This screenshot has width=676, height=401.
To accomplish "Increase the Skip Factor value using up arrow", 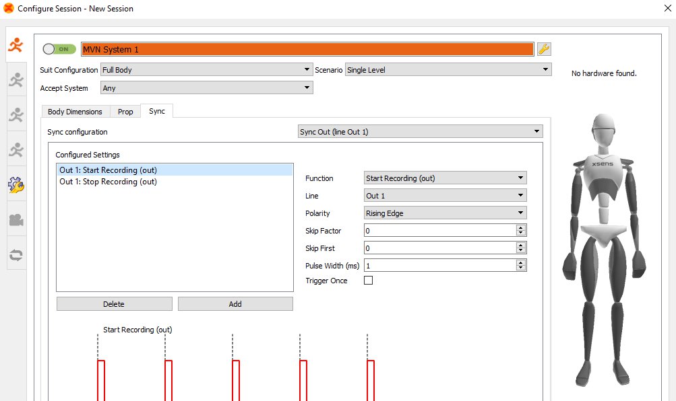I will tap(520, 227).
